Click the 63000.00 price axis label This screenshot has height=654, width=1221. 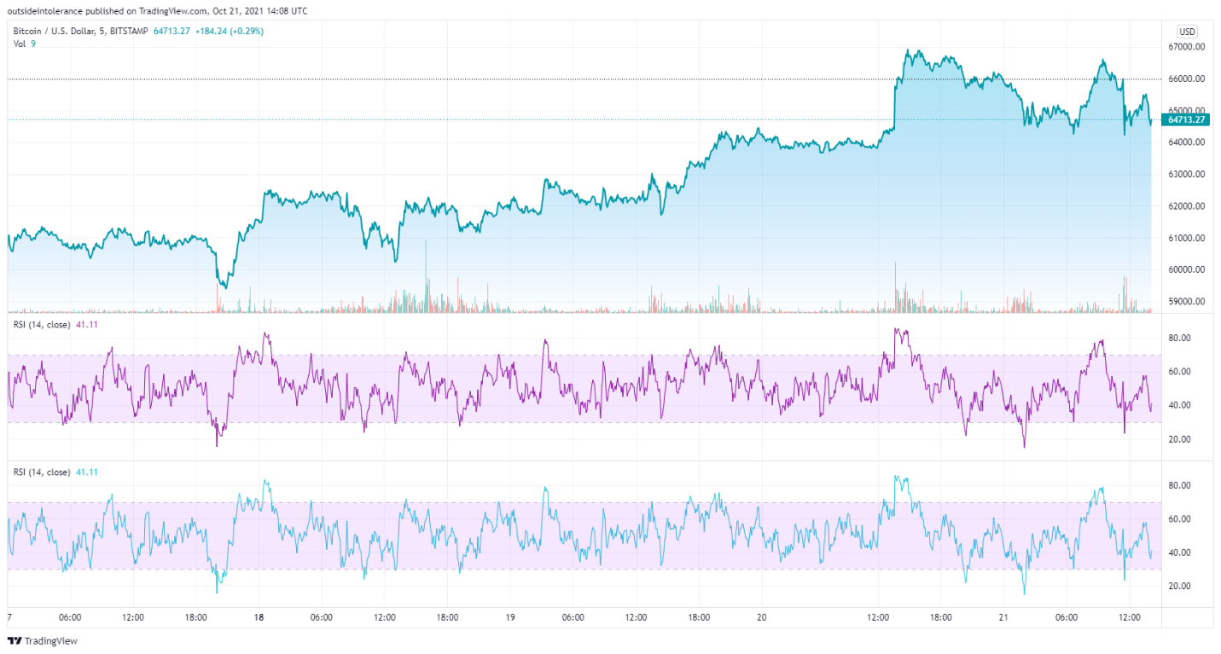pyautogui.click(x=1186, y=174)
